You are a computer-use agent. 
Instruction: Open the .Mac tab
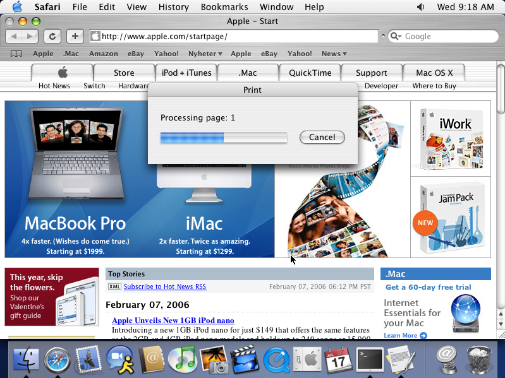[248, 73]
